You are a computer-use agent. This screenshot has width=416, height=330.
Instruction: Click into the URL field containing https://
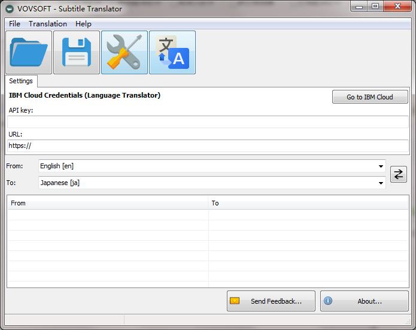tap(207, 146)
